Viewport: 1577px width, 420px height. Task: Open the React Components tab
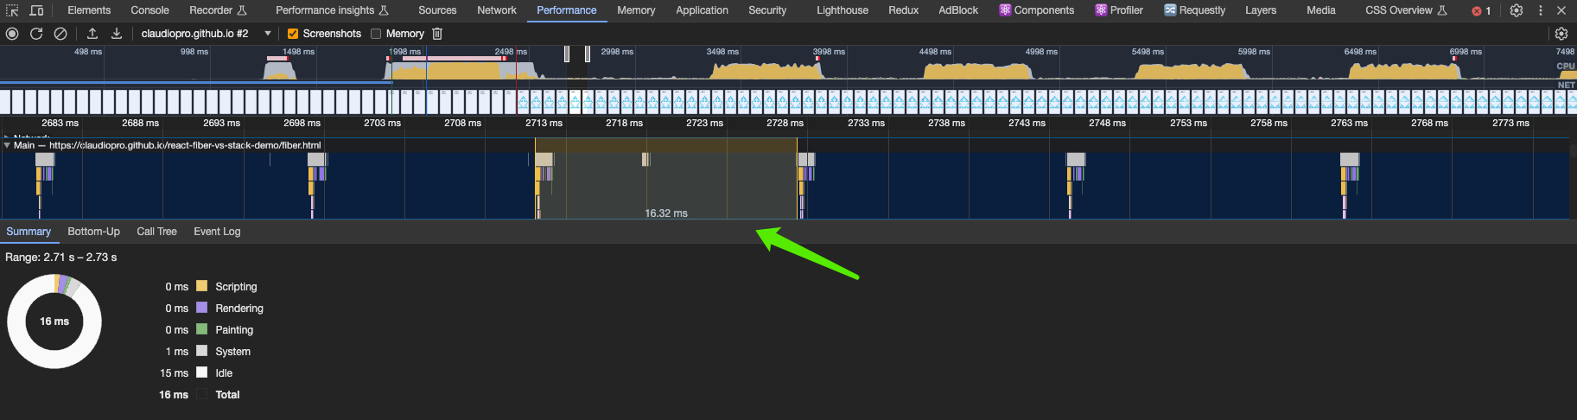[x=1037, y=10]
